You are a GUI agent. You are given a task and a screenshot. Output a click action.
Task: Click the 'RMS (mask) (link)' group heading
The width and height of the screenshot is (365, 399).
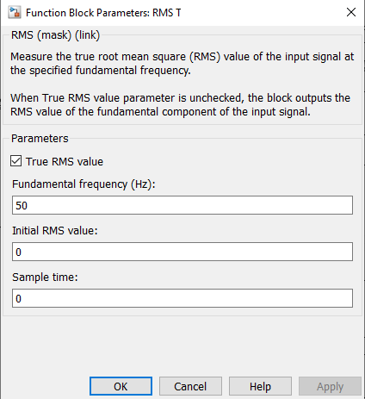[55, 35]
